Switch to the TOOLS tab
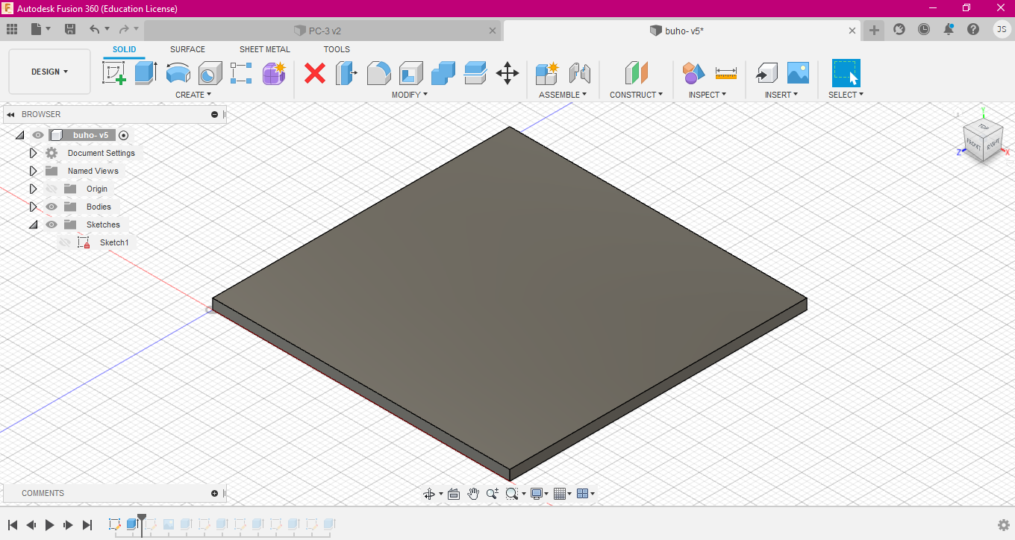This screenshot has height=540, width=1015. pyautogui.click(x=337, y=49)
